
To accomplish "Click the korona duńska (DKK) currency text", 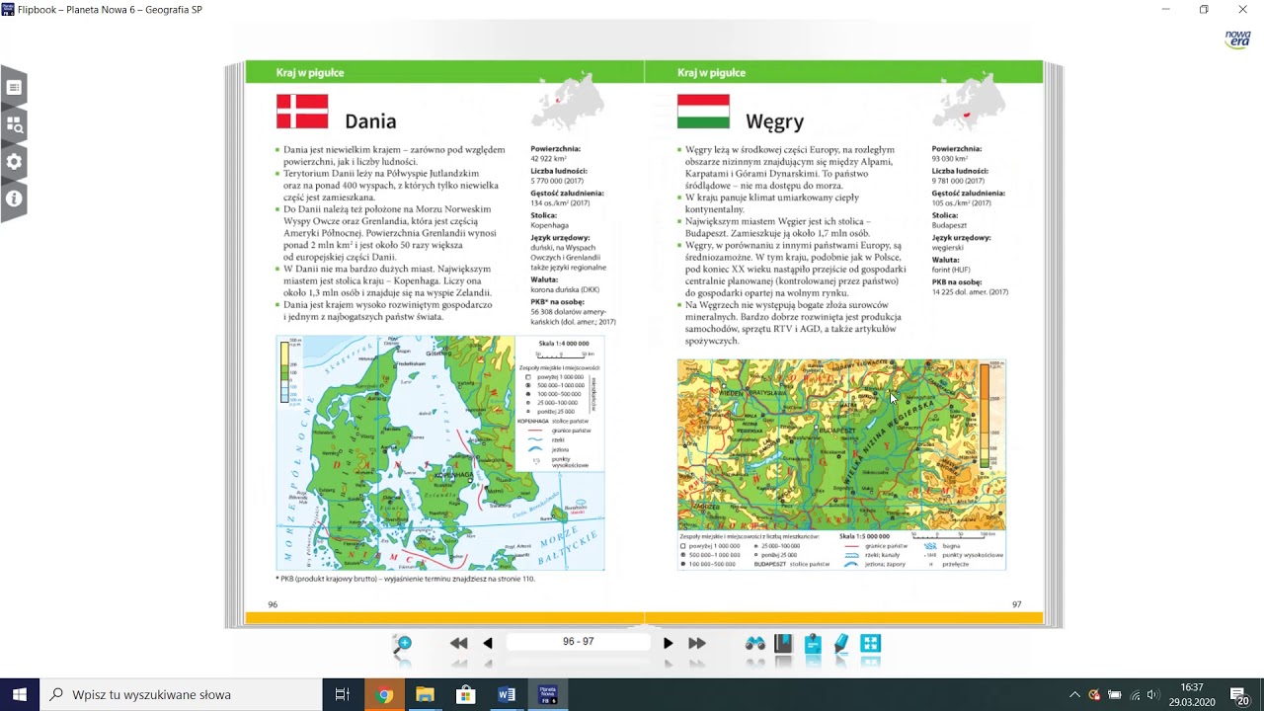I will coord(565,290).
